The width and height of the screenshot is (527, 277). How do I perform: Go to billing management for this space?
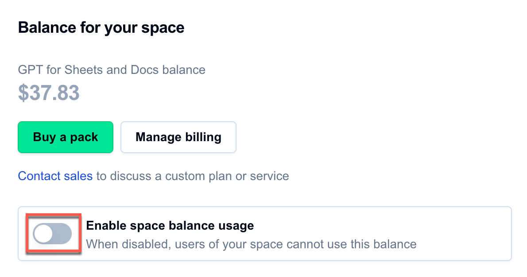click(178, 137)
